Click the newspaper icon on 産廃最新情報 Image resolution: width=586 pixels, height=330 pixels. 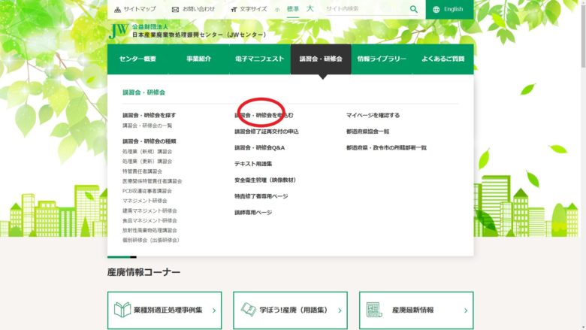click(x=375, y=310)
